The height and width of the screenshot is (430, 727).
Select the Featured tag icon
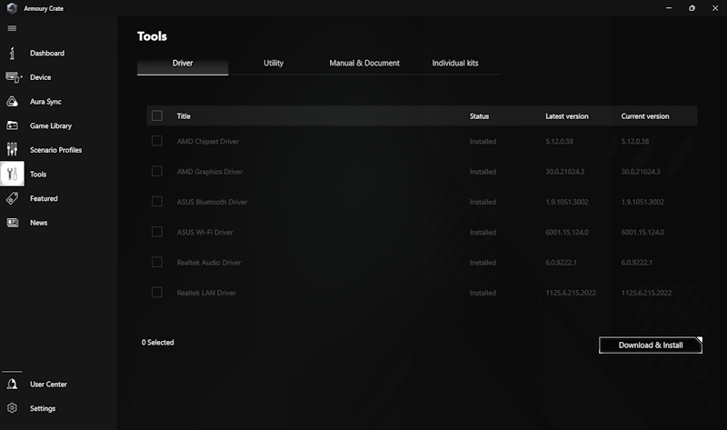[x=12, y=198]
